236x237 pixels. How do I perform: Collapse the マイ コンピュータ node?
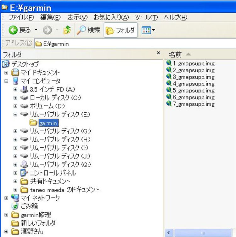click(6, 81)
